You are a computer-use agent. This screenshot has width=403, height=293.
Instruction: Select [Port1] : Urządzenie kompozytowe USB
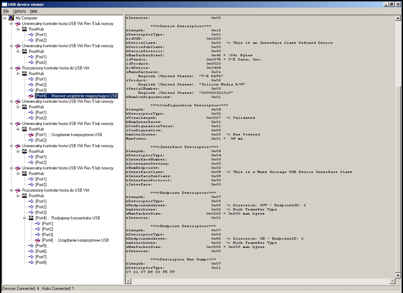pyautogui.click(x=69, y=135)
